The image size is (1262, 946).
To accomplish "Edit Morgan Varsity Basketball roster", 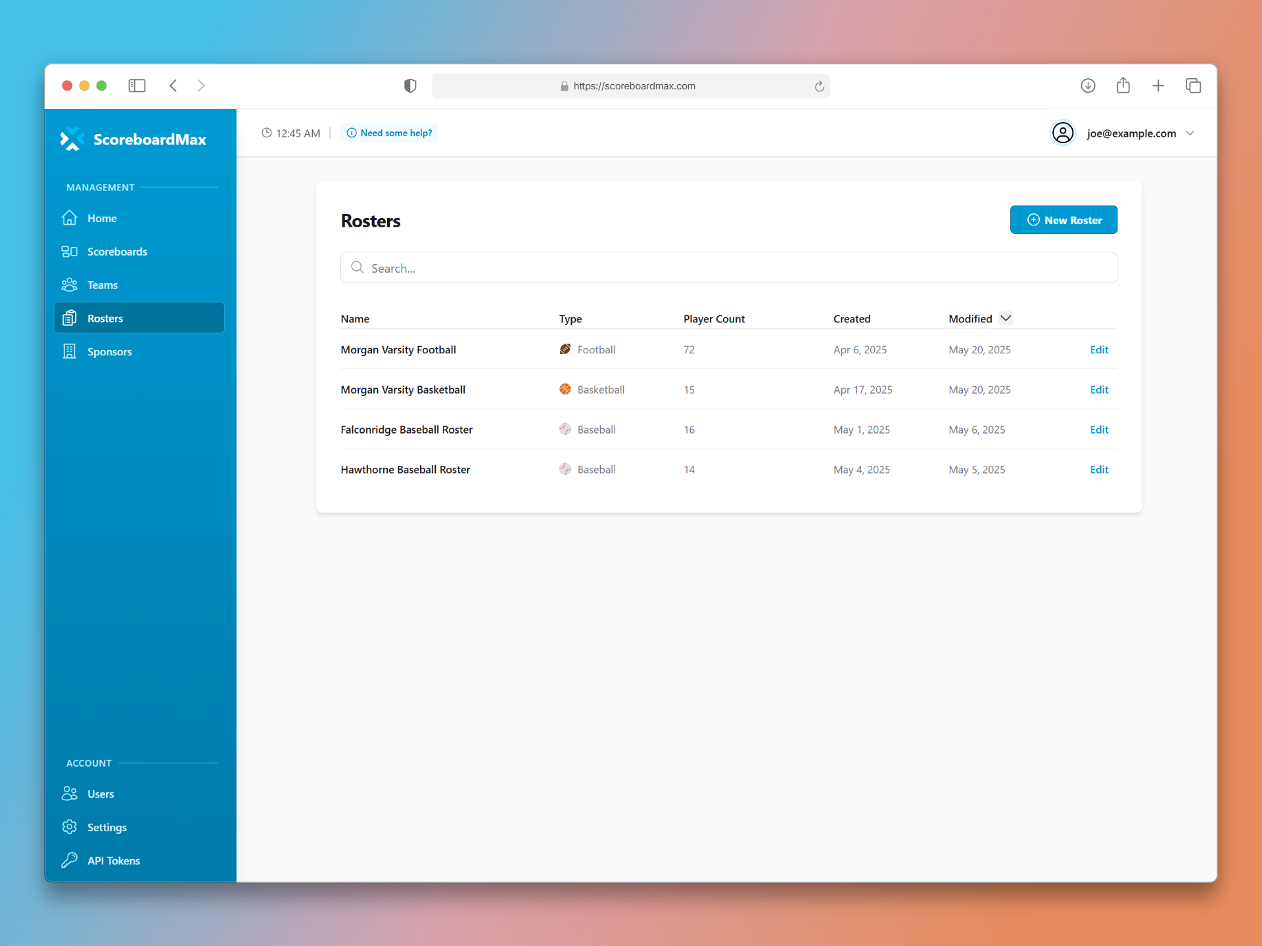I will [x=1099, y=390].
